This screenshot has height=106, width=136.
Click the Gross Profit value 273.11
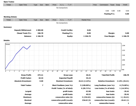(x=40, y=75)
